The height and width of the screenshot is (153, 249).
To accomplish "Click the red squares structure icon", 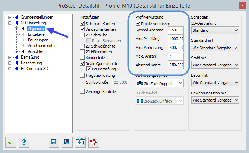I will pyautogui.click(x=94, y=142).
